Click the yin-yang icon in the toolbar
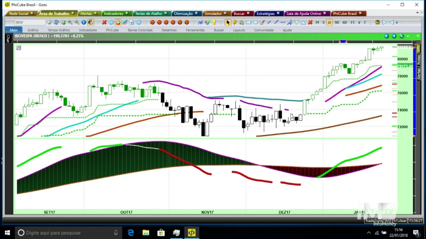 (x=91, y=22)
